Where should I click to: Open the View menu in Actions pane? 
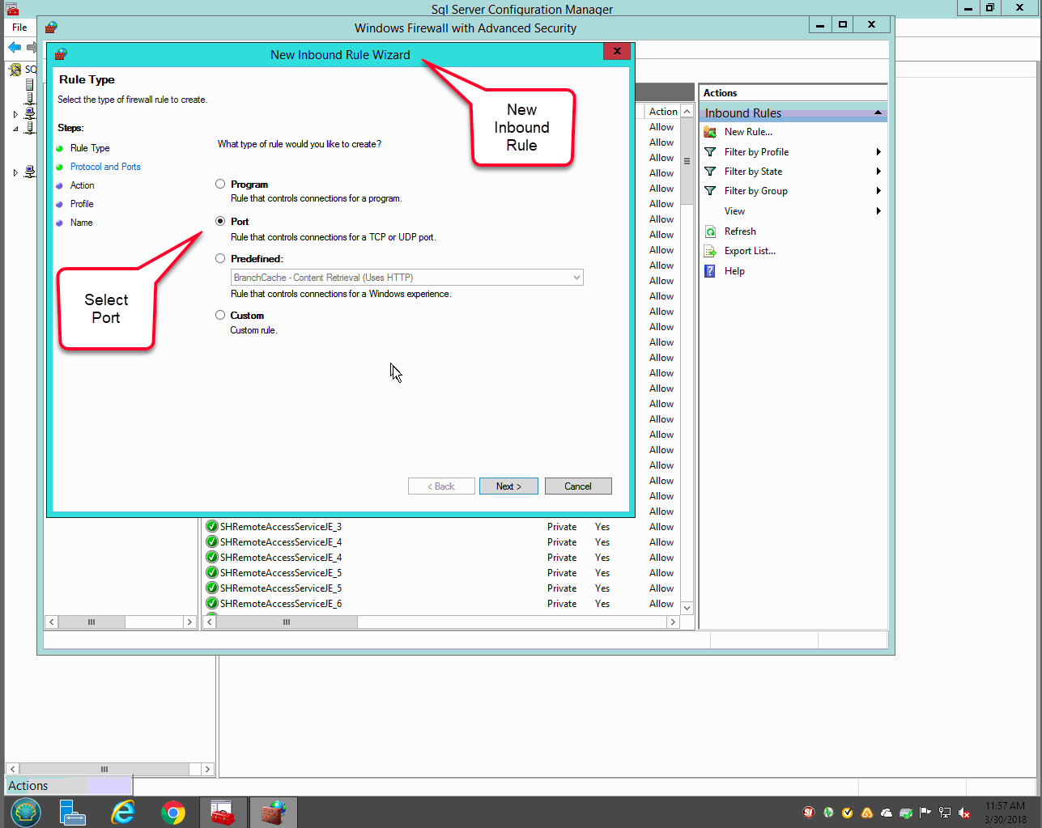point(734,211)
